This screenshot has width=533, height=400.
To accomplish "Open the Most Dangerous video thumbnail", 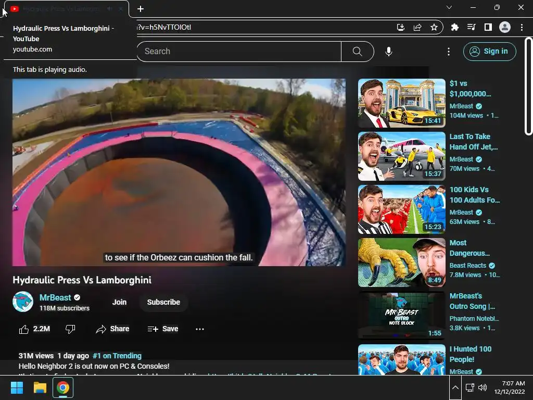I will click(402, 262).
